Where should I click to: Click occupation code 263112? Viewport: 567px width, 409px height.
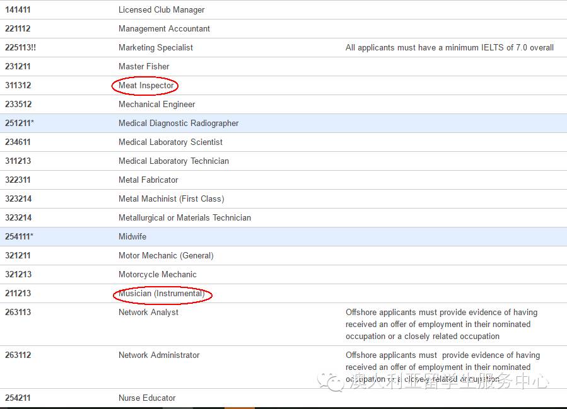[x=18, y=355]
